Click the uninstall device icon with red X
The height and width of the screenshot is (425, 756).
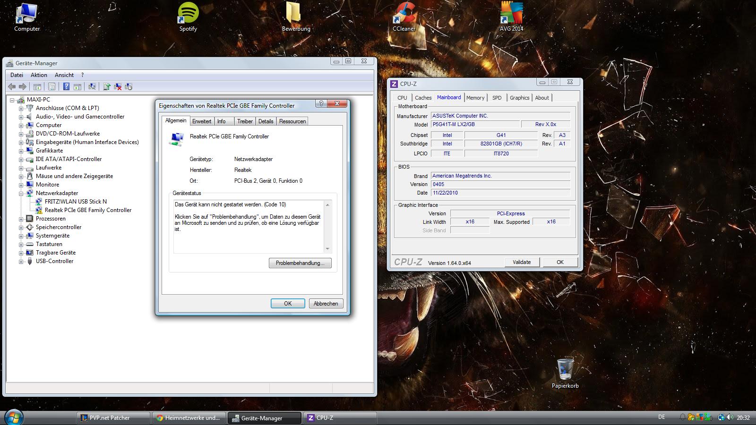pyautogui.click(x=118, y=86)
